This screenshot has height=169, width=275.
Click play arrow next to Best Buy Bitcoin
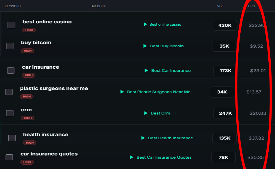(x=145, y=46)
